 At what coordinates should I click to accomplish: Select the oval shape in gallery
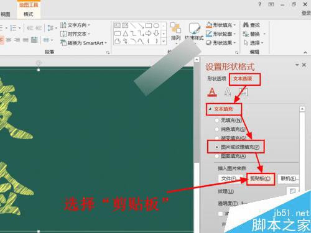(156, 25)
